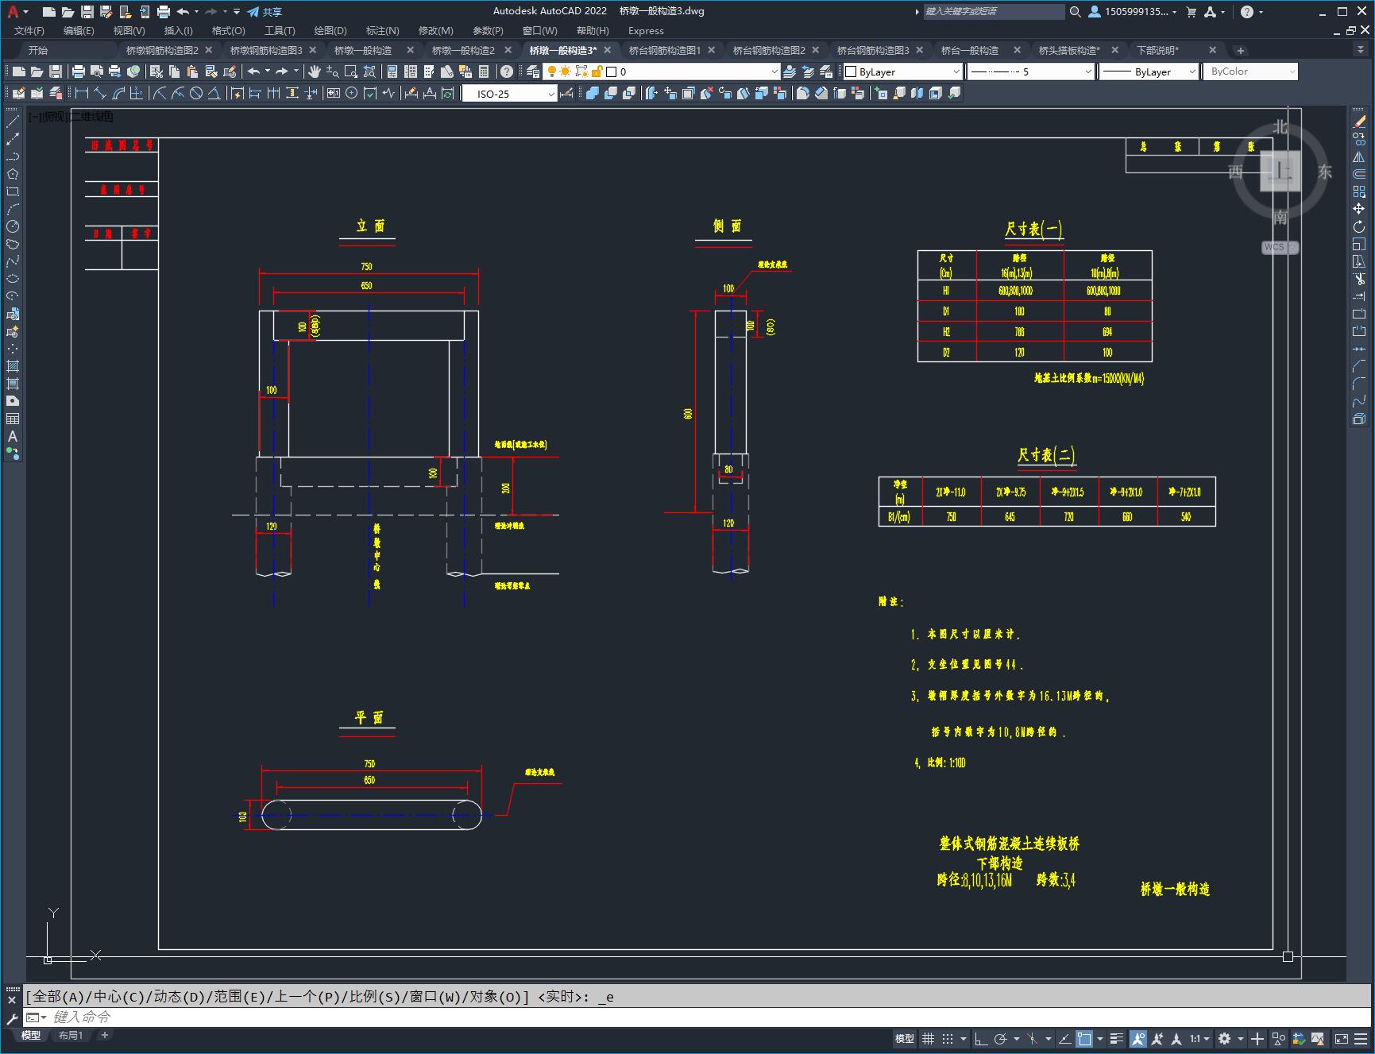The width and height of the screenshot is (1375, 1054).
Task: Select the Hatch tool
Action: [13, 366]
